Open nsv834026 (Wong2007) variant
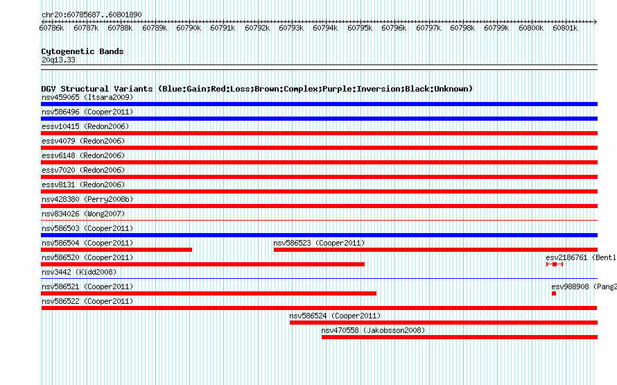Viewport: 617px width, 385px height. click(83, 214)
